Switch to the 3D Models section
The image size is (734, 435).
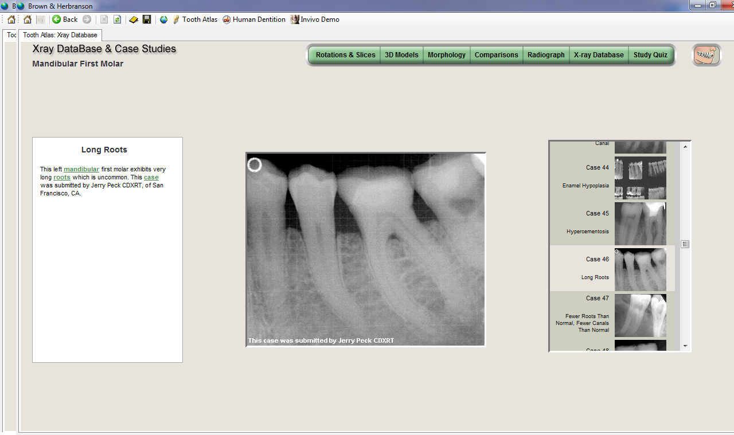pos(401,55)
